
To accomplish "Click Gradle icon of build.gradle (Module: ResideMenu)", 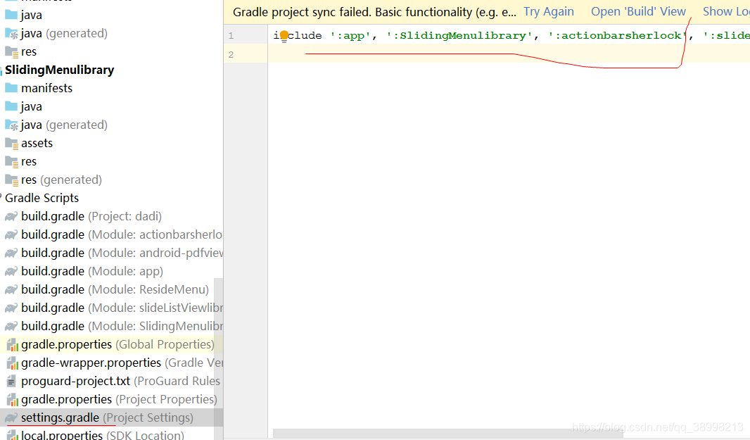I will [x=11, y=289].
